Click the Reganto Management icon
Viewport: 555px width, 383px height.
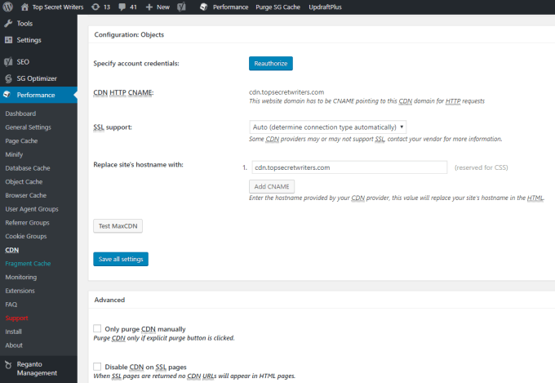point(8,364)
